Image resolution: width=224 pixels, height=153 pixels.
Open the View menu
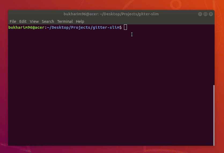(x=34, y=21)
